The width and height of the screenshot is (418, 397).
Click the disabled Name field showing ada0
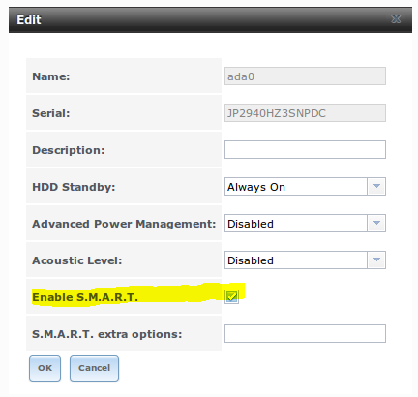pos(305,76)
